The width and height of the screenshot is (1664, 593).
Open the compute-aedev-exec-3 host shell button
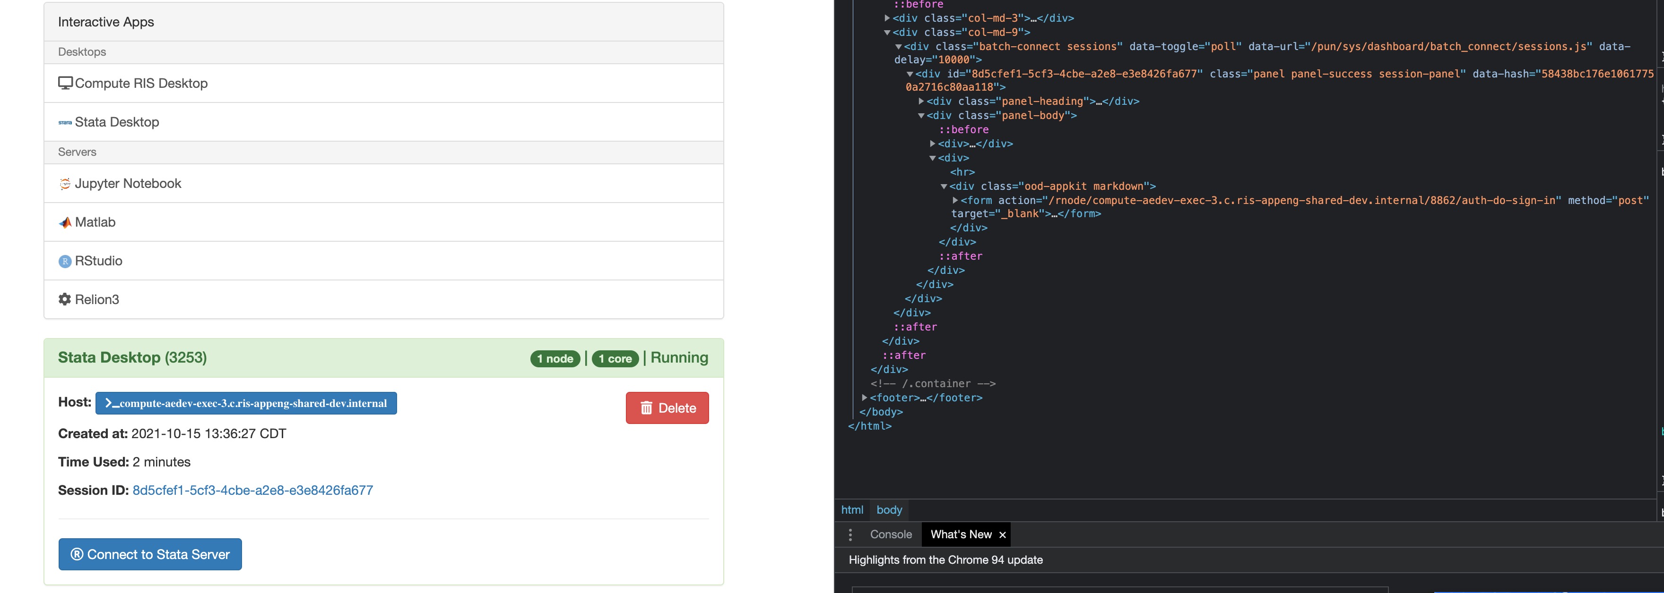(246, 403)
